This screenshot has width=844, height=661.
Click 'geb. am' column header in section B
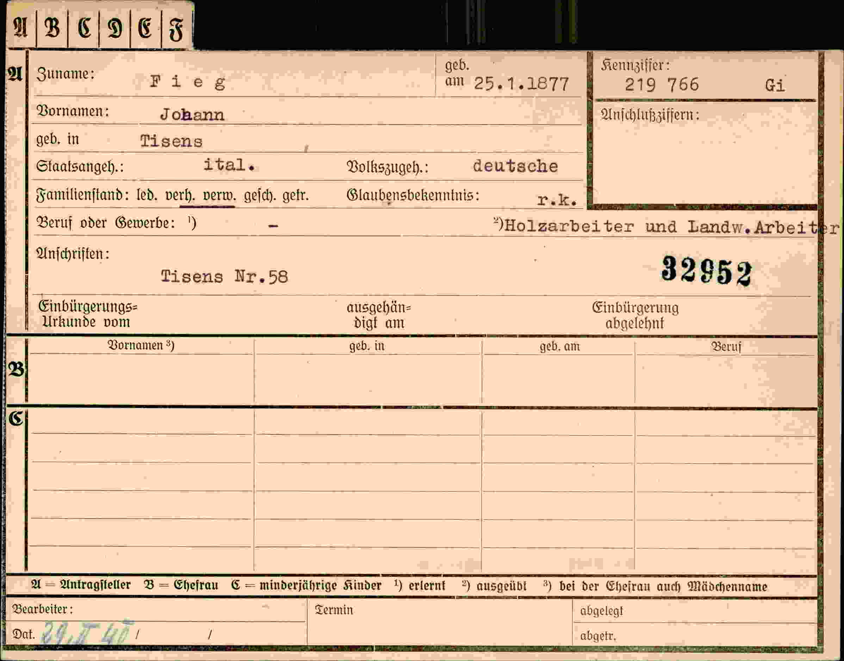(x=560, y=346)
